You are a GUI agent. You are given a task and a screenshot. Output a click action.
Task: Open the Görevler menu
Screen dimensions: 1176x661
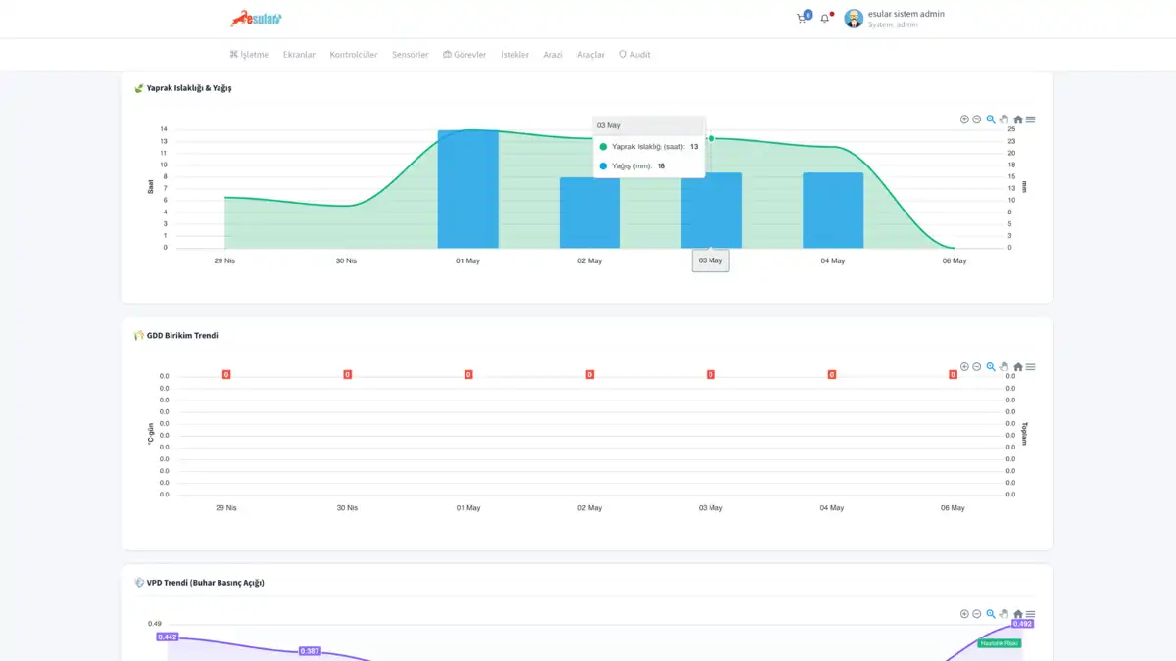coord(465,55)
